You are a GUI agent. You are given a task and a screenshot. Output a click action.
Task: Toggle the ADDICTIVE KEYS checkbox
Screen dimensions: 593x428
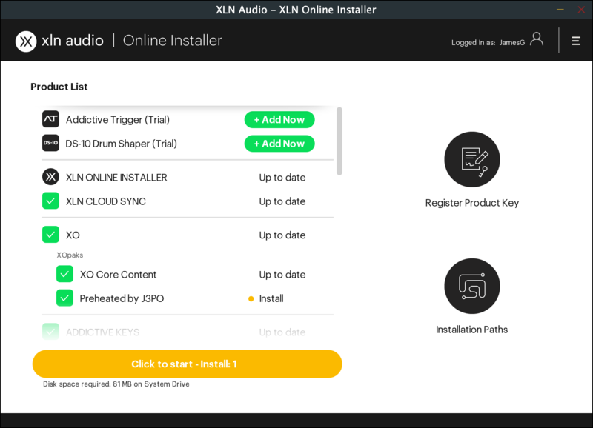click(x=50, y=332)
